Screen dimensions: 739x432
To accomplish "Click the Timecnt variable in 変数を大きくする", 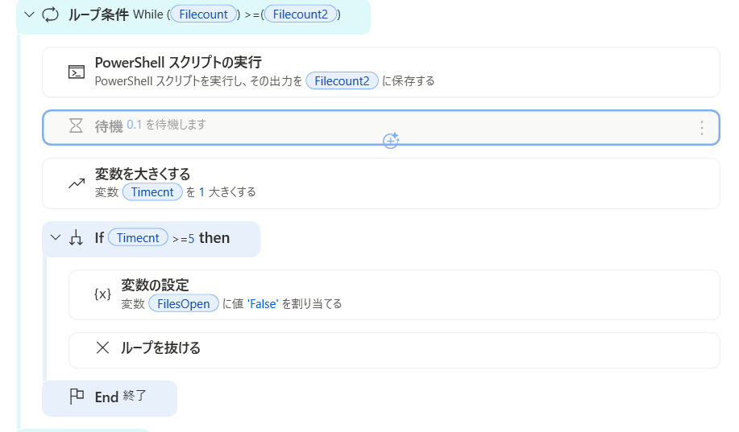I will point(152,192).
